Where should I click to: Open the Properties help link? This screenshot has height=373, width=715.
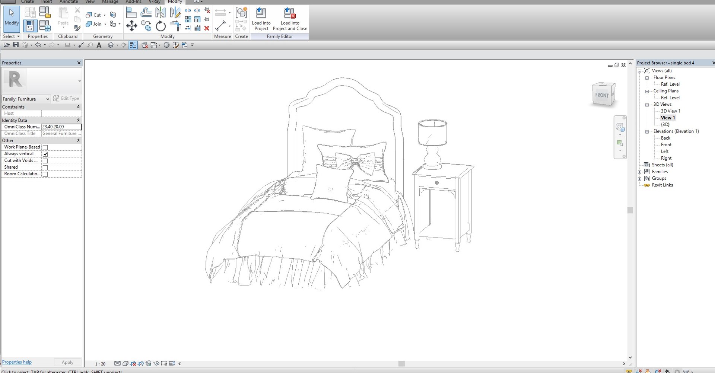click(17, 362)
